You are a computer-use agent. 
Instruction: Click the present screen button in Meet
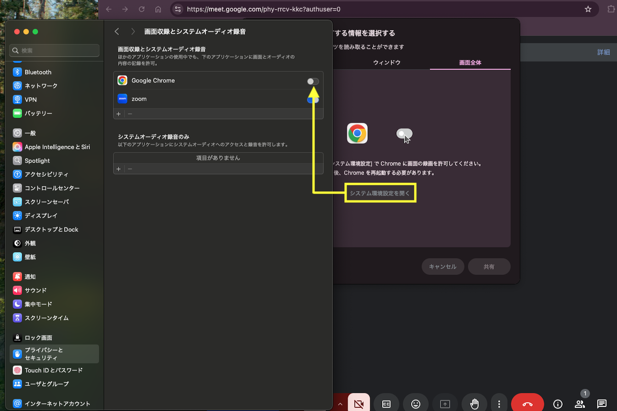click(445, 404)
